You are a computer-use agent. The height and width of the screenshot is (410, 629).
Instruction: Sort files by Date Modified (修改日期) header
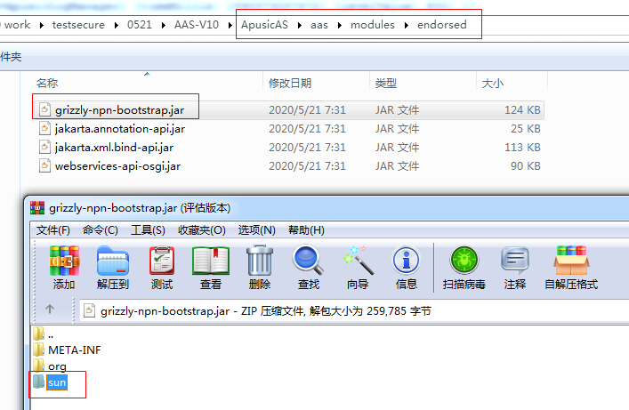tap(290, 83)
